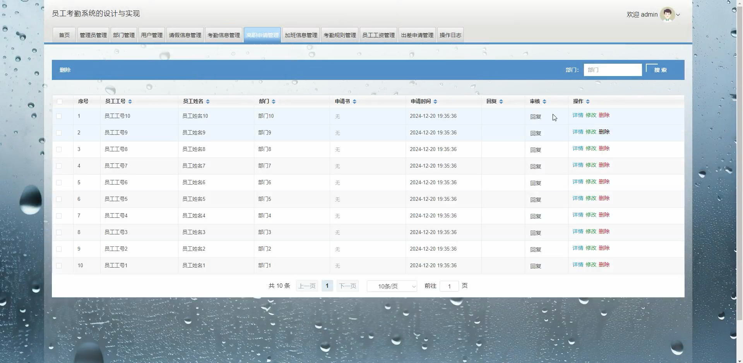Click the 删除 button in blue toolbar
The height and width of the screenshot is (363, 743).
[x=65, y=70]
